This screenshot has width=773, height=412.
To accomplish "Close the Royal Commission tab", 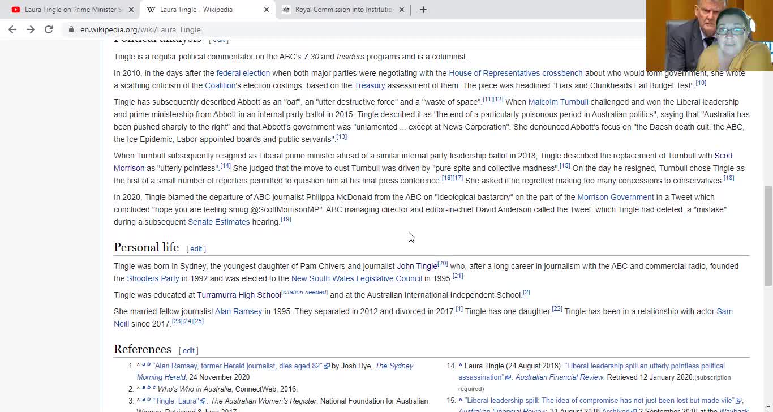I will coord(402,10).
